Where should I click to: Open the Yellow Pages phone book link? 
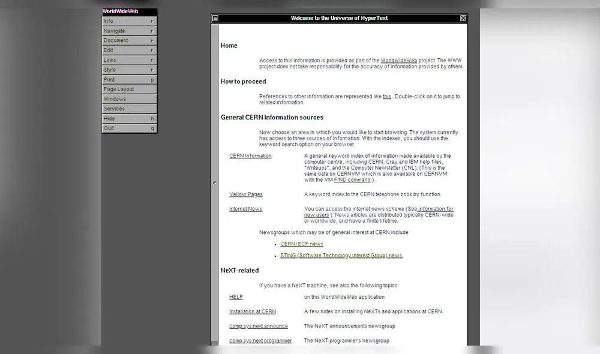pos(245,194)
